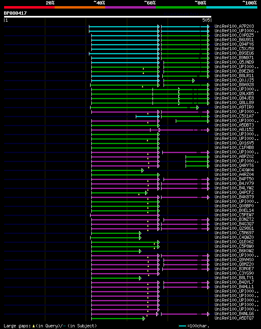Select hit label UniRef100_B6K0W2

[234, 251]
